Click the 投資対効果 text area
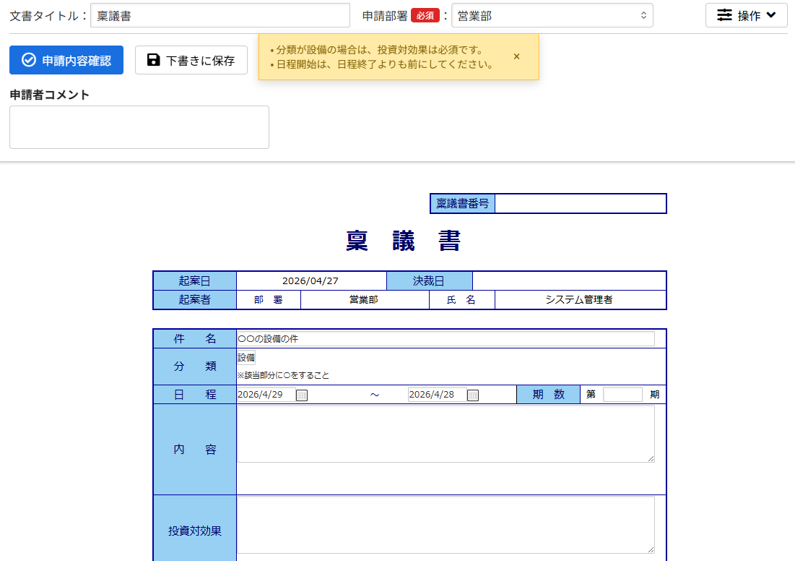This screenshot has height=561, width=795. [446, 525]
